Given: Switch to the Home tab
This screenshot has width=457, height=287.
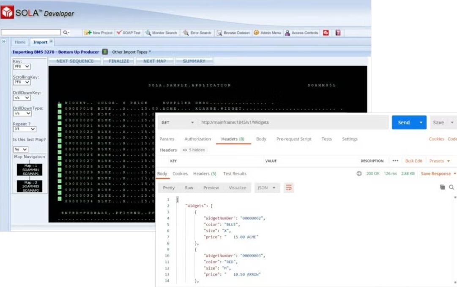Looking at the screenshot, I should 19,42.
